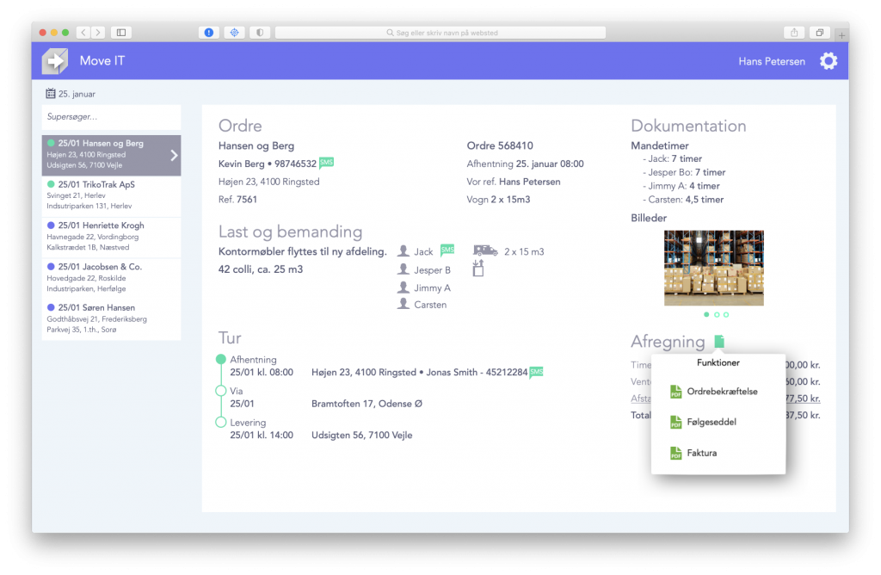Send SMS to Jonas Smith at pickup
The width and height of the screenshot is (881, 575).
(x=537, y=372)
